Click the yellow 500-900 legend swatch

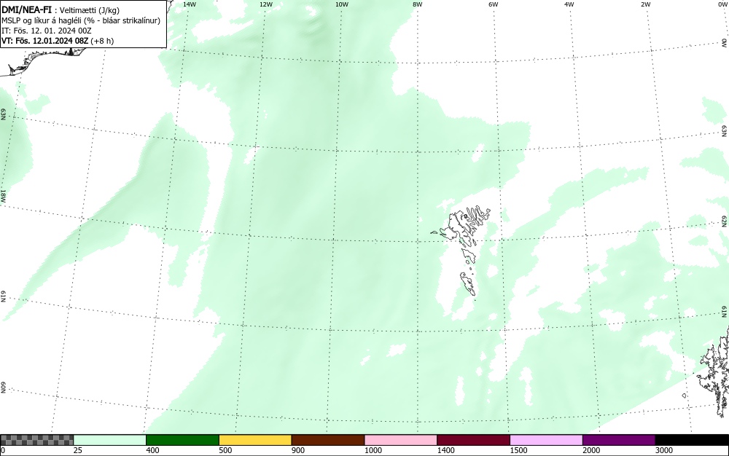pyautogui.click(x=255, y=440)
